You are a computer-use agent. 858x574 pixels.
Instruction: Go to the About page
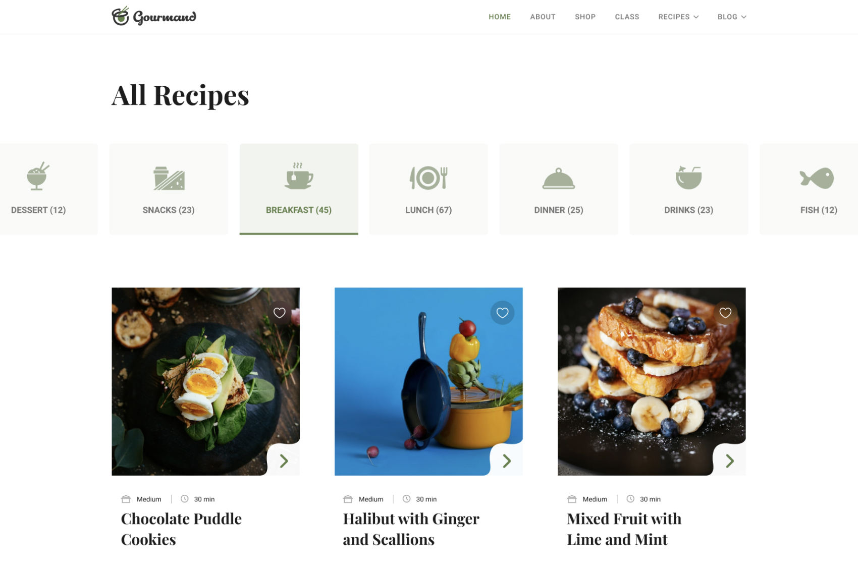point(543,17)
